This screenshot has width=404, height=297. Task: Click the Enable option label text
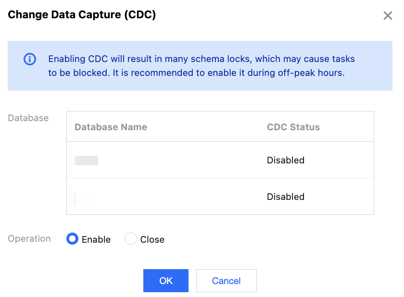coord(96,239)
